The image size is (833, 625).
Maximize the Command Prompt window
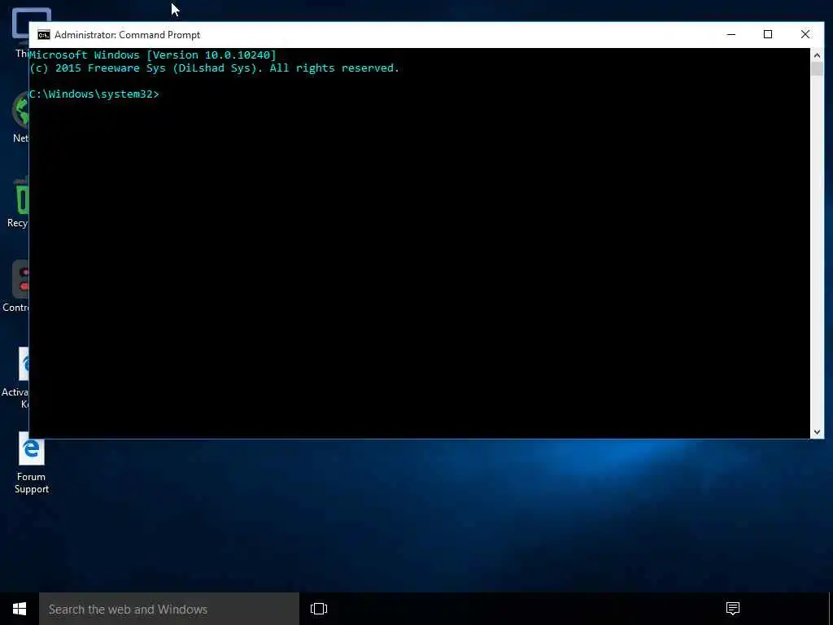pos(768,34)
